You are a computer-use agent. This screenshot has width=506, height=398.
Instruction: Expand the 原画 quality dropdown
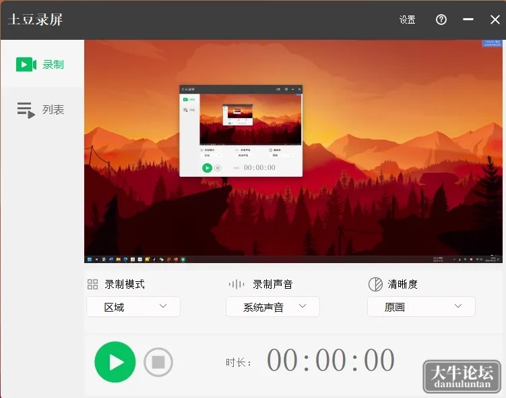point(421,306)
